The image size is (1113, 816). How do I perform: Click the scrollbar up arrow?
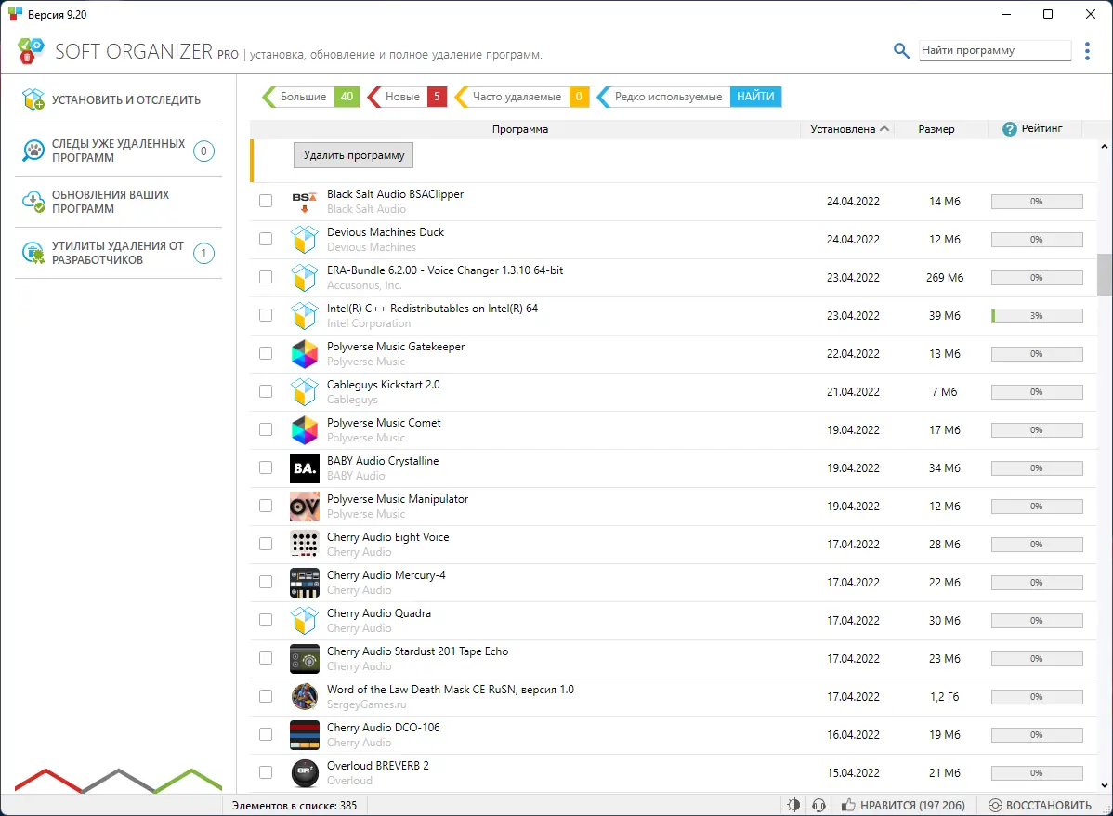click(x=1105, y=147)
